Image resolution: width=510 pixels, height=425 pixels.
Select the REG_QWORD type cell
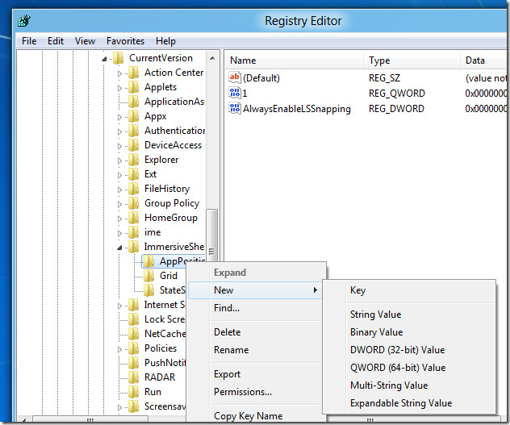397,94
